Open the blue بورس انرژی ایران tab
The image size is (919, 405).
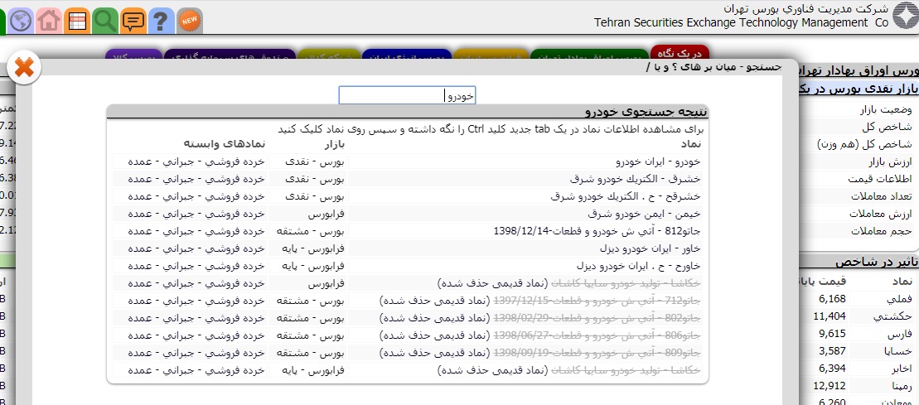coord(407,55)
